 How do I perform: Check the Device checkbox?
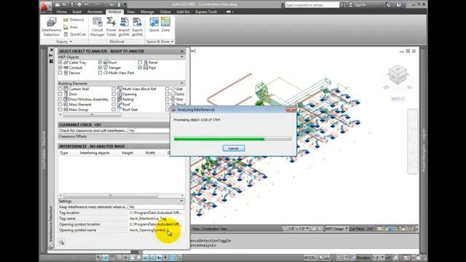[60, 73]
